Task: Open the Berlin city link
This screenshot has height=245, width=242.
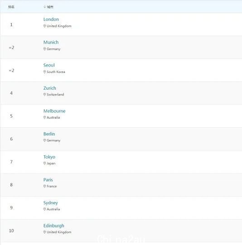Action: [x=49, y=134]
